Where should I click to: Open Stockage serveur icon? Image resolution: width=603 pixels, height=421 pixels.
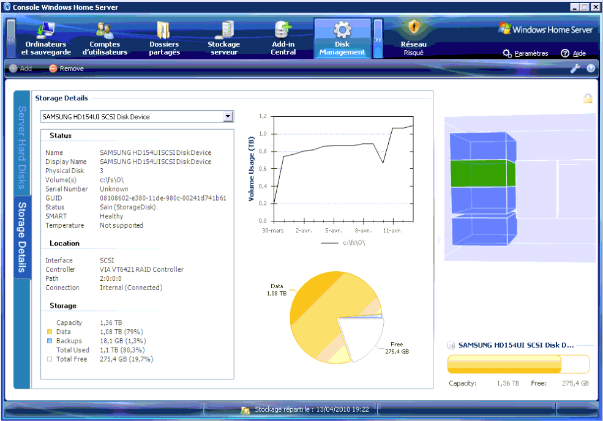pyautogui.click(x=224, y=30)
